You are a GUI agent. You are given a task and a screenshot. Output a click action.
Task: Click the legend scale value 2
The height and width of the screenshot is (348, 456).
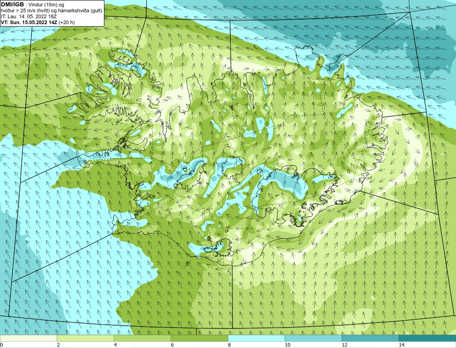coord(58,345)
